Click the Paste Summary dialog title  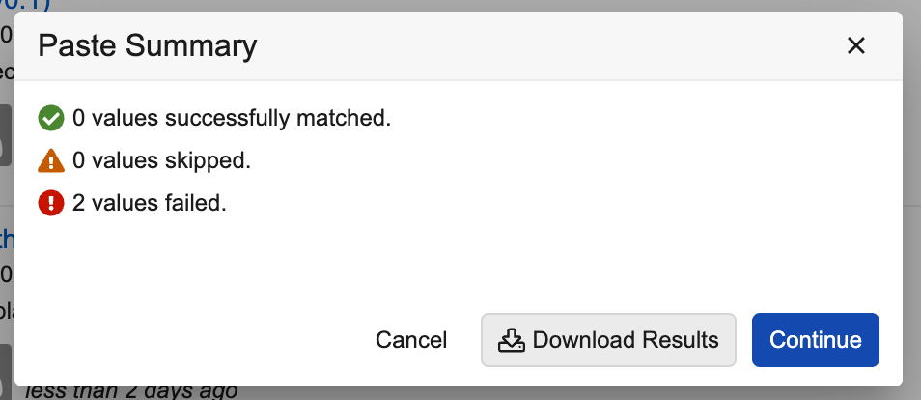tap(148, 45)
